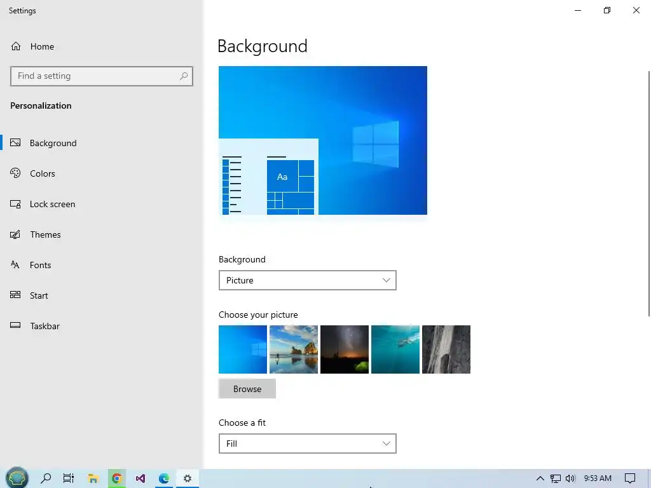The width and height of the screenshot is (651, 488).
Task: Click the Start tiles icon in sidebar
Action: click(x=15, y=295)
